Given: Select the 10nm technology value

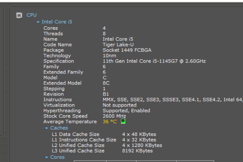Looking at the screenshot, I should pos(110,56).
